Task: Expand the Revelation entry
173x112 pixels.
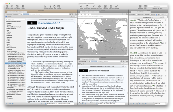Action: click(x=6, y=98)
